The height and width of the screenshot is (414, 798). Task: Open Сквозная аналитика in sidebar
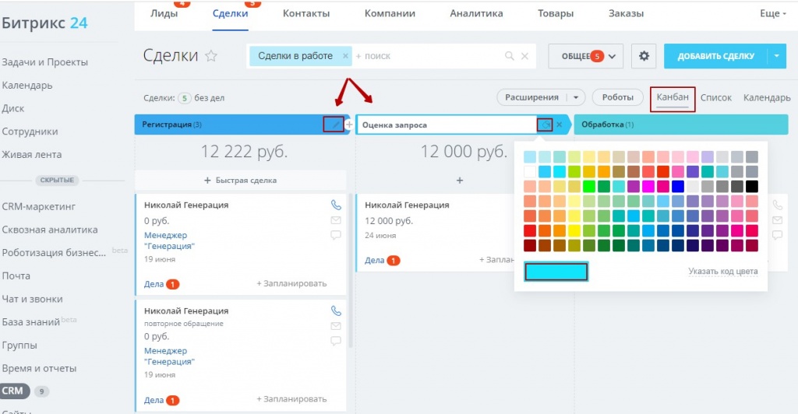point(49,230)
